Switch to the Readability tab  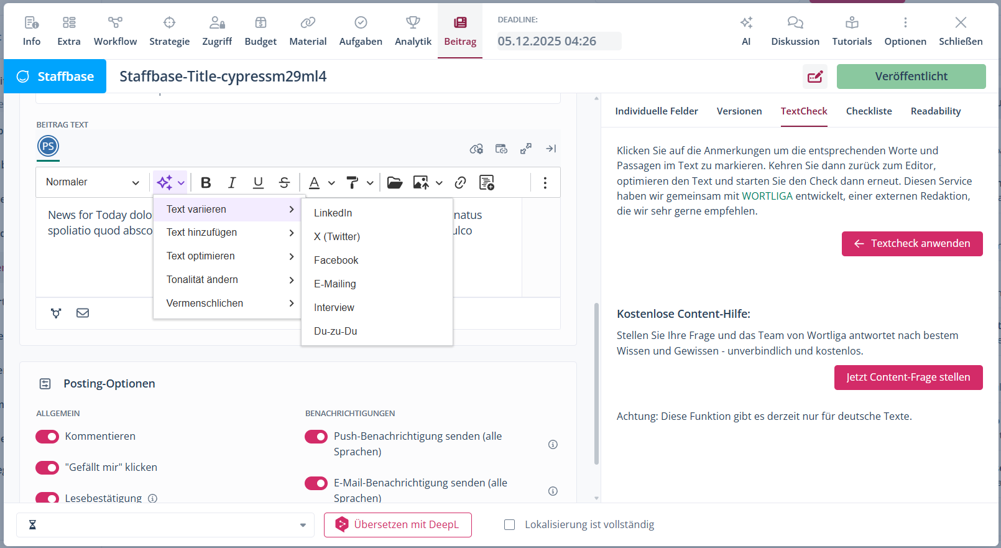pos(935,111)
